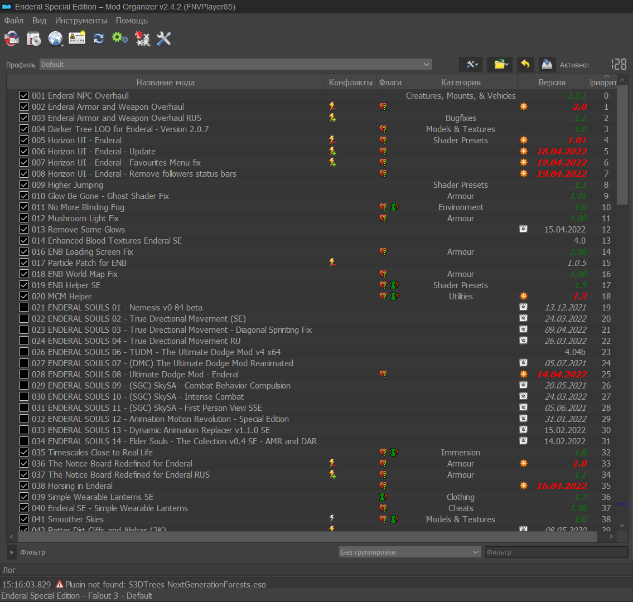Screen dimensions: 633x602
Task: Select the 016 ENB Loading Screen Fix row
Action: [x=312, y=252]
